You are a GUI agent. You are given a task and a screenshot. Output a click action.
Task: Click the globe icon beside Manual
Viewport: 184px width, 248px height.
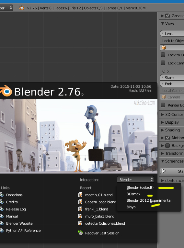[2, 216]
